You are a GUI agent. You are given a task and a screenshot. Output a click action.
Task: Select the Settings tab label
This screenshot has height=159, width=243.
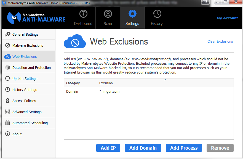(x=132, y=24)
